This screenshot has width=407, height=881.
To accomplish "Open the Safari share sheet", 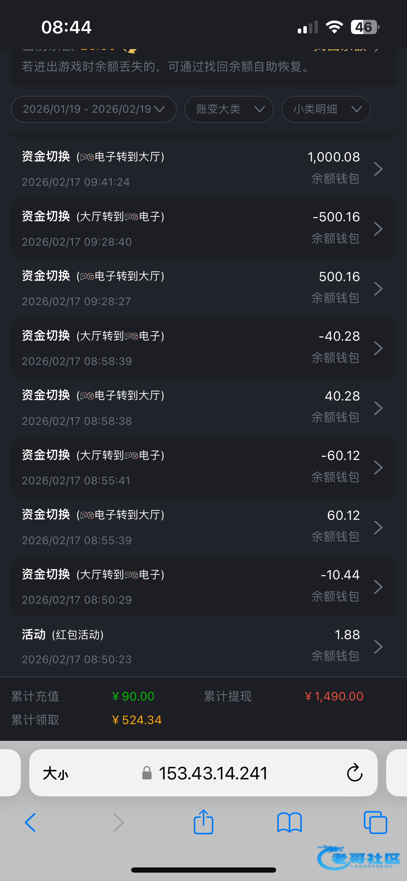I will click(203, 822).
